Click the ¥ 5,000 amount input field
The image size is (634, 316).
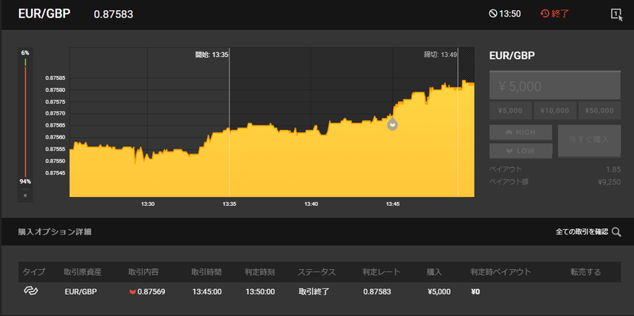point(555,86)
